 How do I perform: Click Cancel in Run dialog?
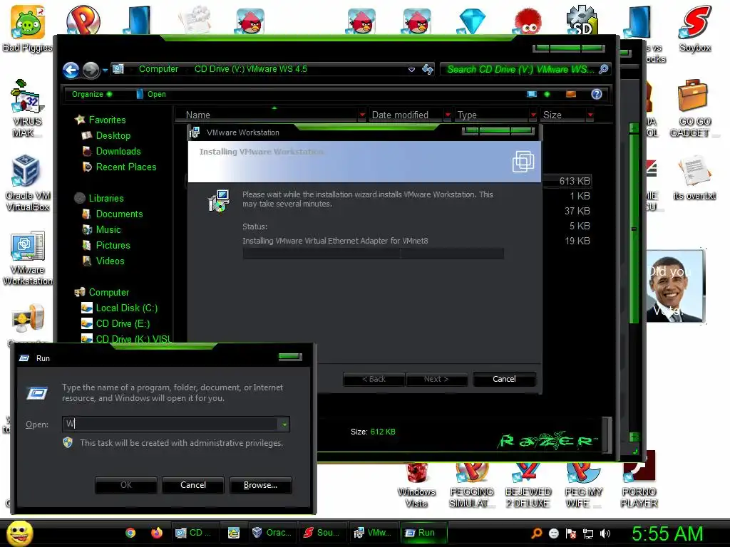coord(193,485)
